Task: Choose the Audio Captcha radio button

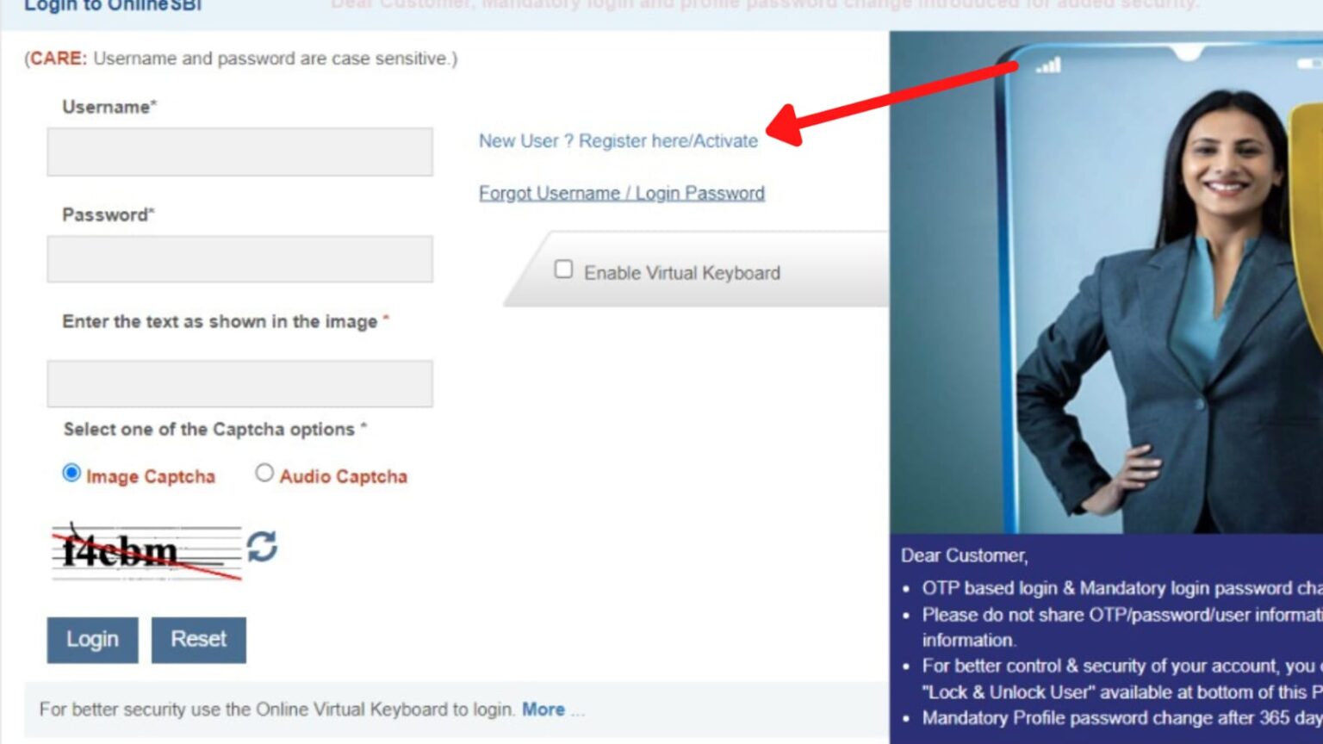Action: (264, 474)
